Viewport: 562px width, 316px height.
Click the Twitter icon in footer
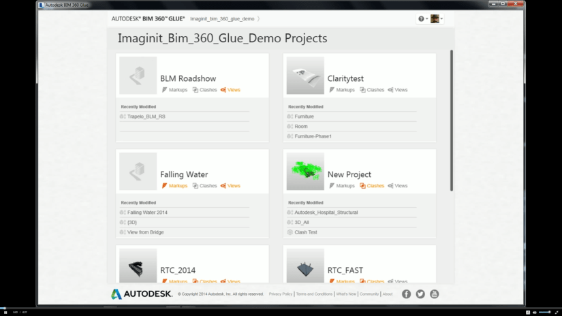[x=420, y=294]
